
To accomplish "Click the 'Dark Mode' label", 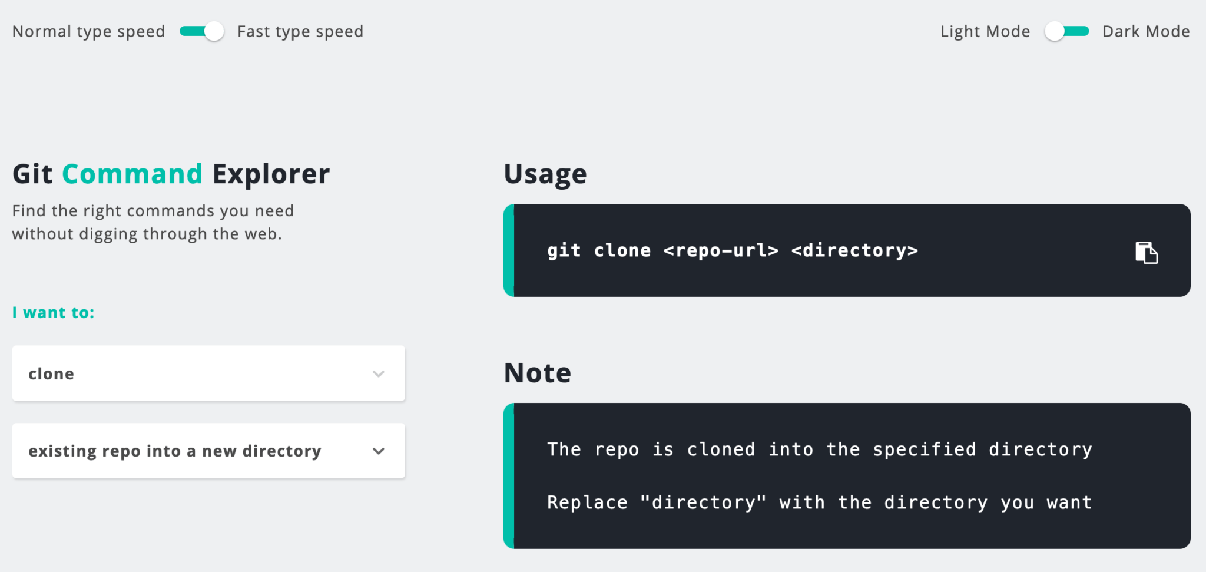I will [1146, 31].
